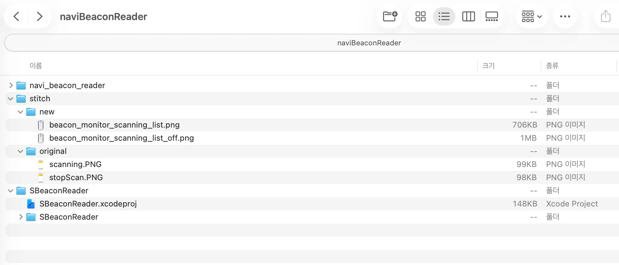
Task: Go back using the back arrow
Action: (x=16, y=16)
